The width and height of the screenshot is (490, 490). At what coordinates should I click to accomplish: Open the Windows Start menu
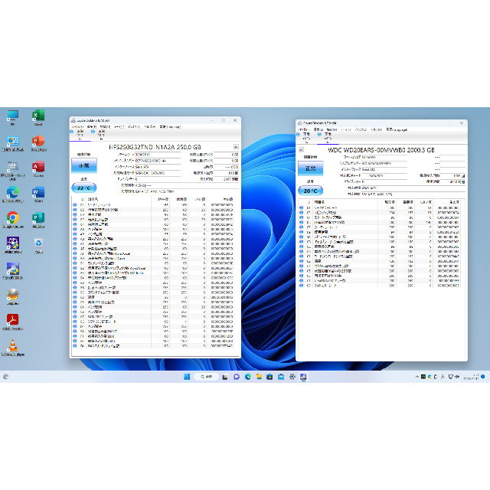[x=187, y=377]
